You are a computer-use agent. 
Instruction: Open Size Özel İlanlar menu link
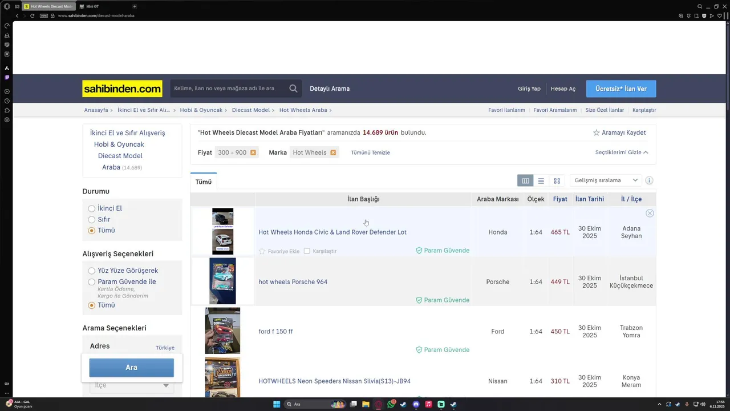[x=605, y=110]
